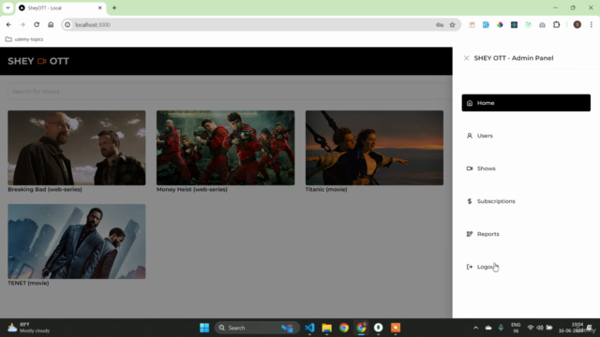The width and height of the screenshot is (600, 337).
Task: Select Home in the admin menu
Action: 526,103
